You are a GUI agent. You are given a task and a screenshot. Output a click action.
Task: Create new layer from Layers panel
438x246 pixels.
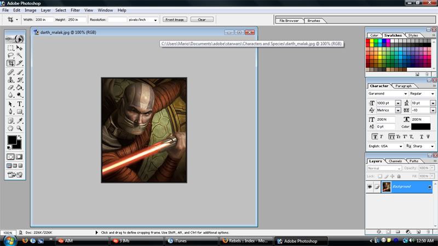(x=418, y=232)
